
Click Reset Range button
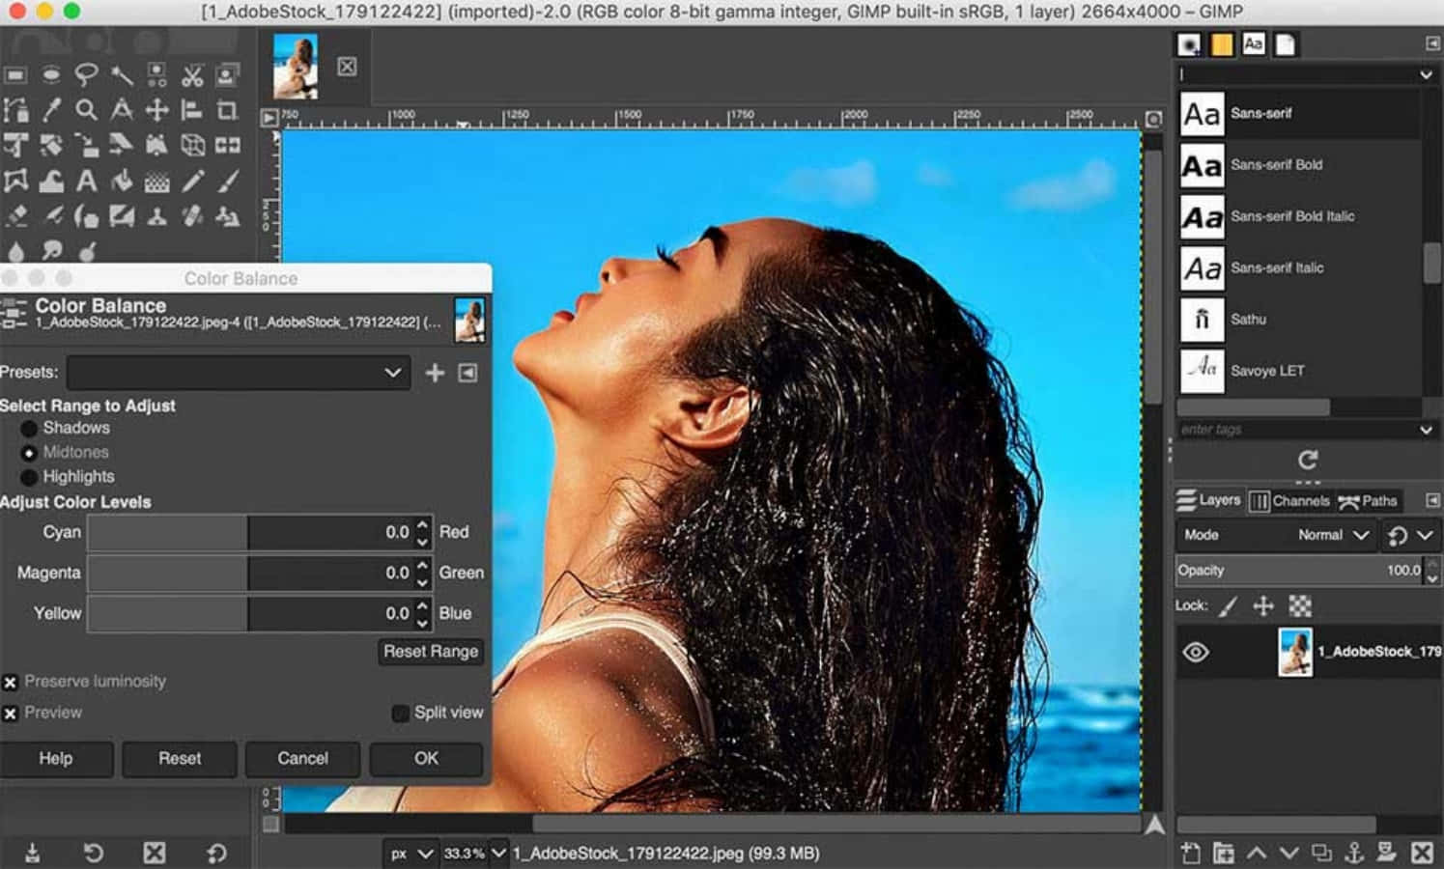point(431,652)
